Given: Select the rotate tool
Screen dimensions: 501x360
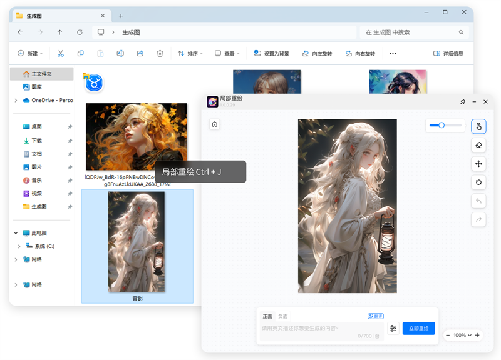Looking at the screenshot, I should 478,182.
